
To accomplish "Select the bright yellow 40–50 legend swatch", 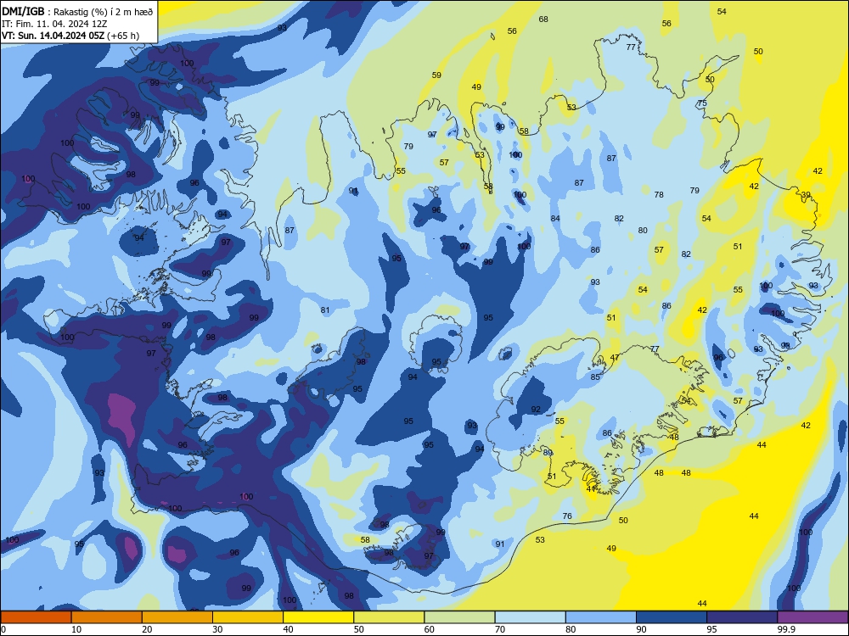I will coord(318,617).
